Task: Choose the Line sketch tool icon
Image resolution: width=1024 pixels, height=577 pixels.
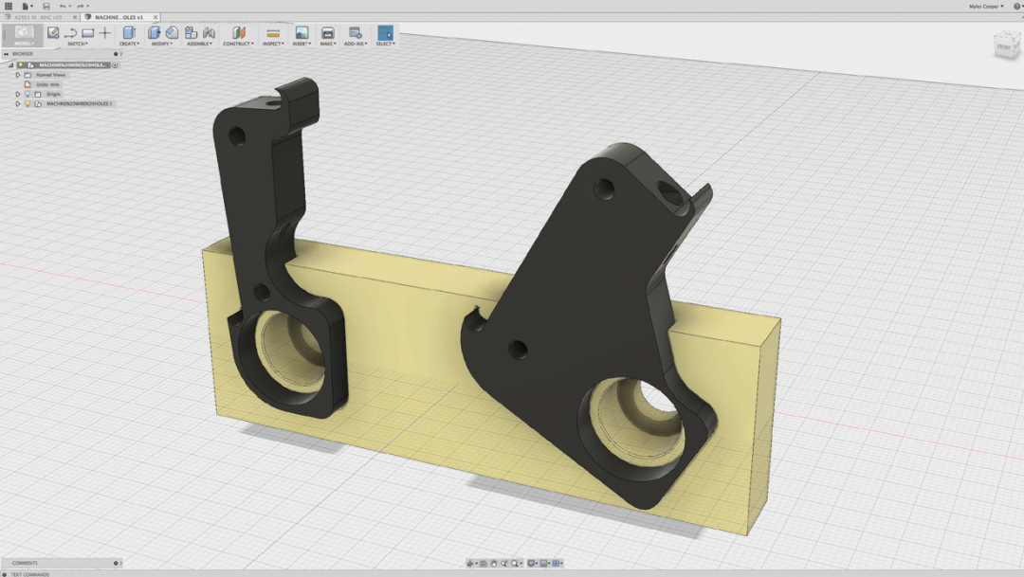Action: click(x=70, y=32)
